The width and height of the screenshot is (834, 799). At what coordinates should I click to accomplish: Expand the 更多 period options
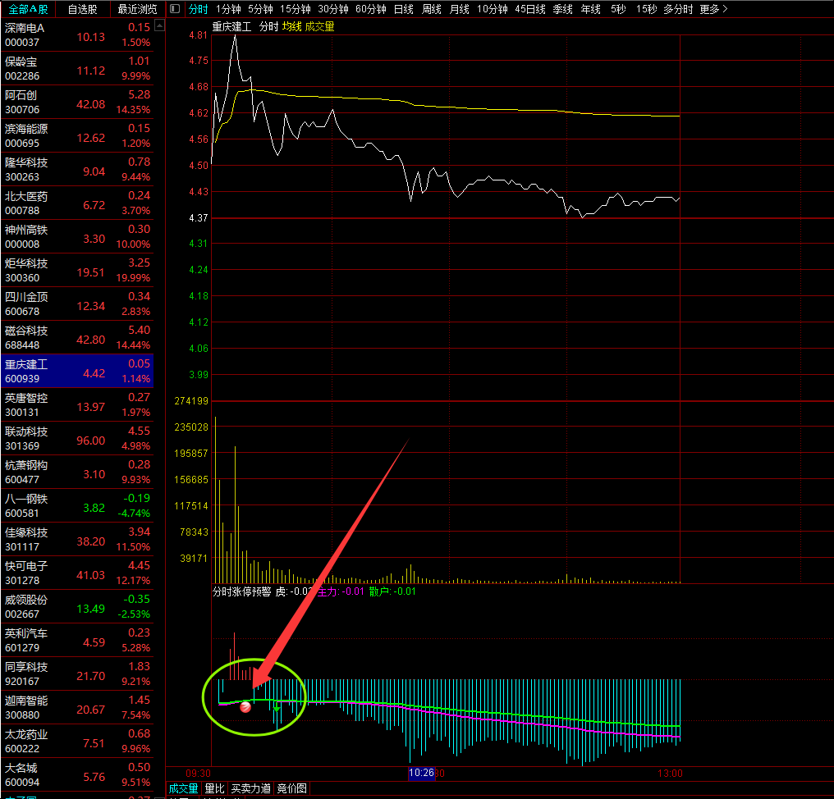(713, 9)
